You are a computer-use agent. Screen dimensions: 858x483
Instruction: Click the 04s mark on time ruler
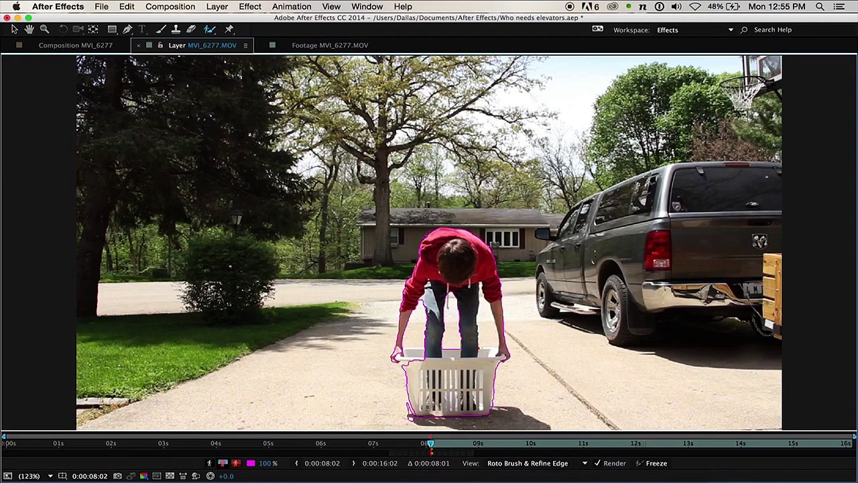pyautogui.click(x=215, y=443)
